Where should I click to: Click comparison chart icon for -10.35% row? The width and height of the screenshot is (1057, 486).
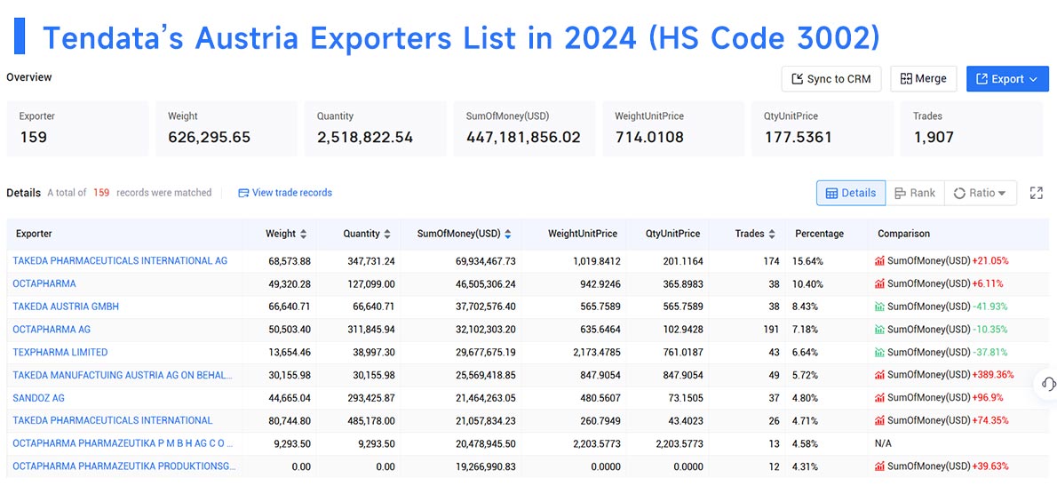(x=879, y=329)
